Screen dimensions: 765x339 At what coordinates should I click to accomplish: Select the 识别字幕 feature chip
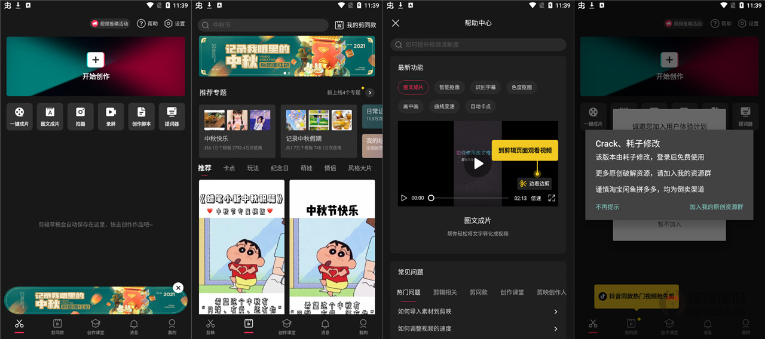485,87
